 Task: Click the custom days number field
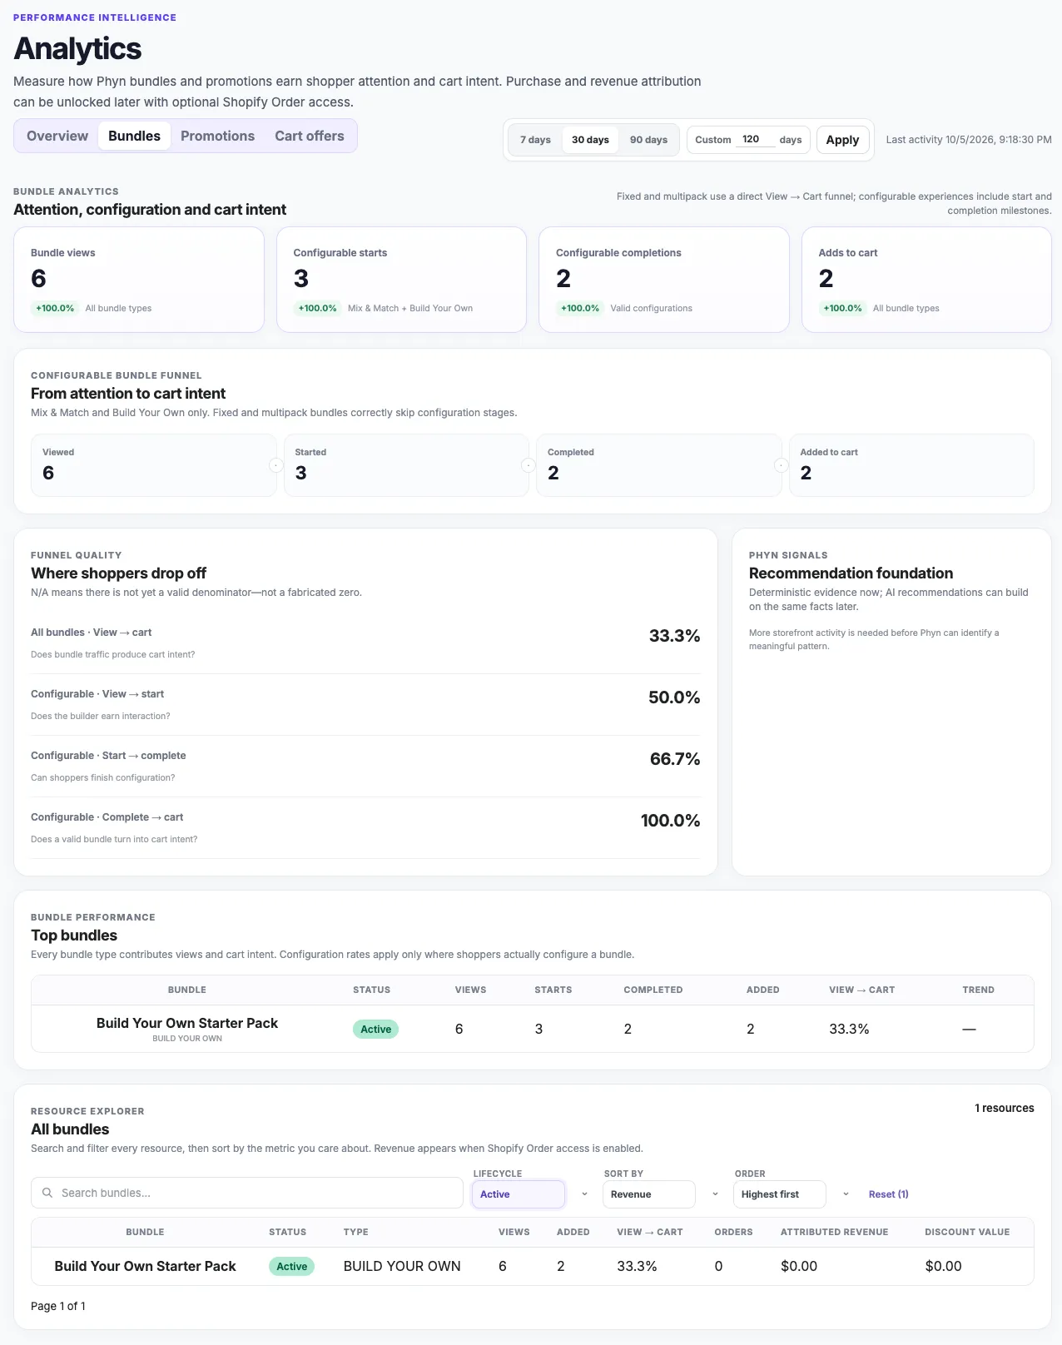756,139
